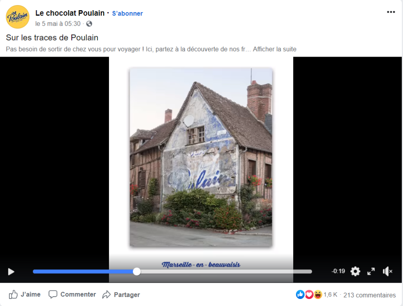Open Le chocolat Poulain page name
403x306 pixels.
pos(70,13)
